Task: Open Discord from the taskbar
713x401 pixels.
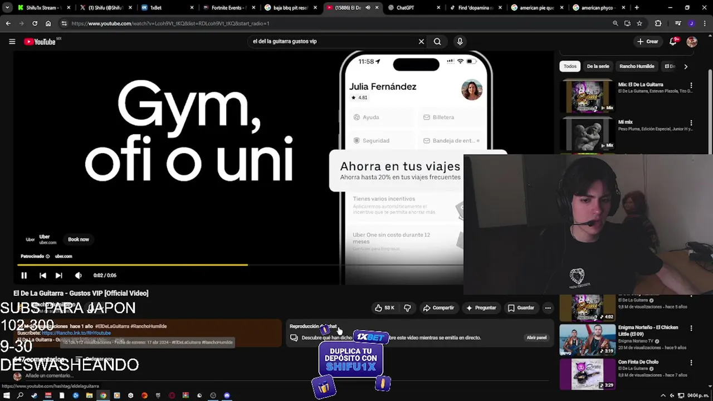Action: pos(227,395)
